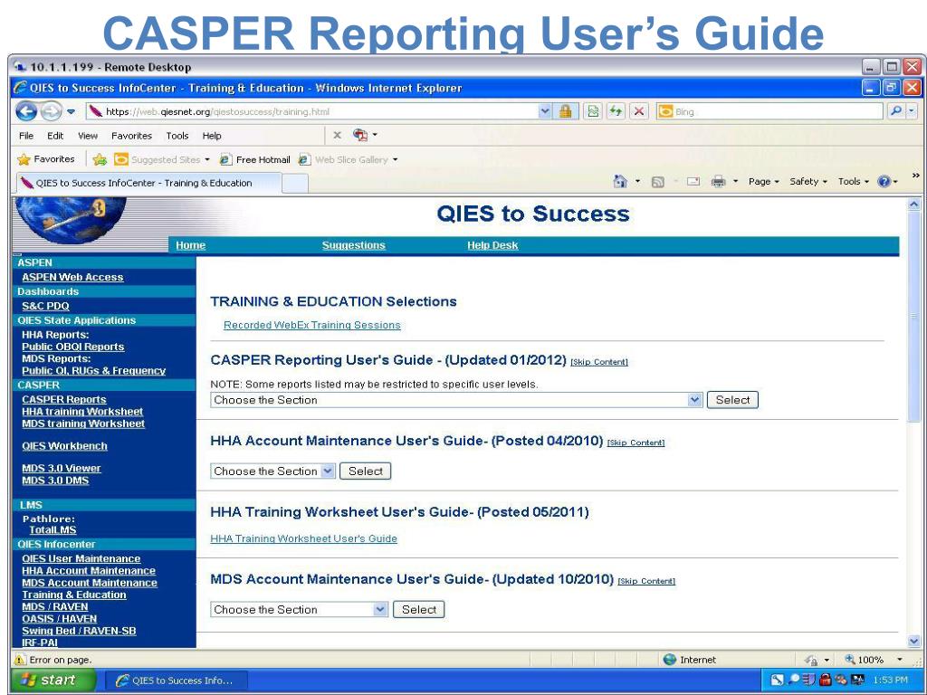Open Recorded WebEx Training Sessions link
The width and height of the screenshot is (927, 695).
(x=312, y=325)
